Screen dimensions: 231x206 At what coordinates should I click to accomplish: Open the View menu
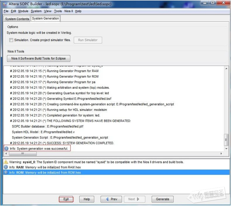pos(48,11)
